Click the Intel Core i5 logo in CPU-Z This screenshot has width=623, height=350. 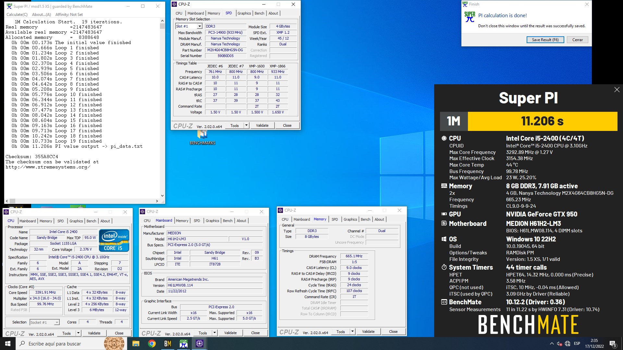(x=114, y=240)
